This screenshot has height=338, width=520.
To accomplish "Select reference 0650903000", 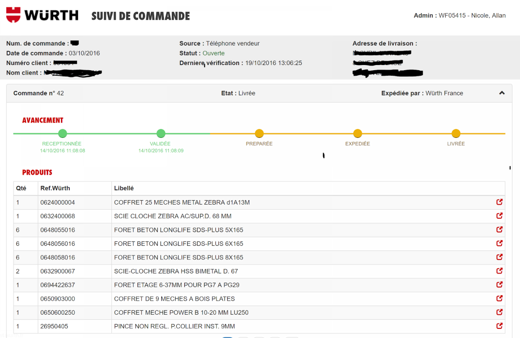I will point(58,299).
